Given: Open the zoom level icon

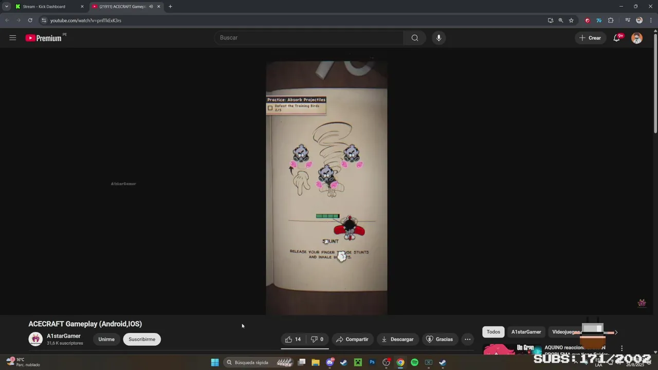Looking at the screenshot, I should tap(561, 21).
